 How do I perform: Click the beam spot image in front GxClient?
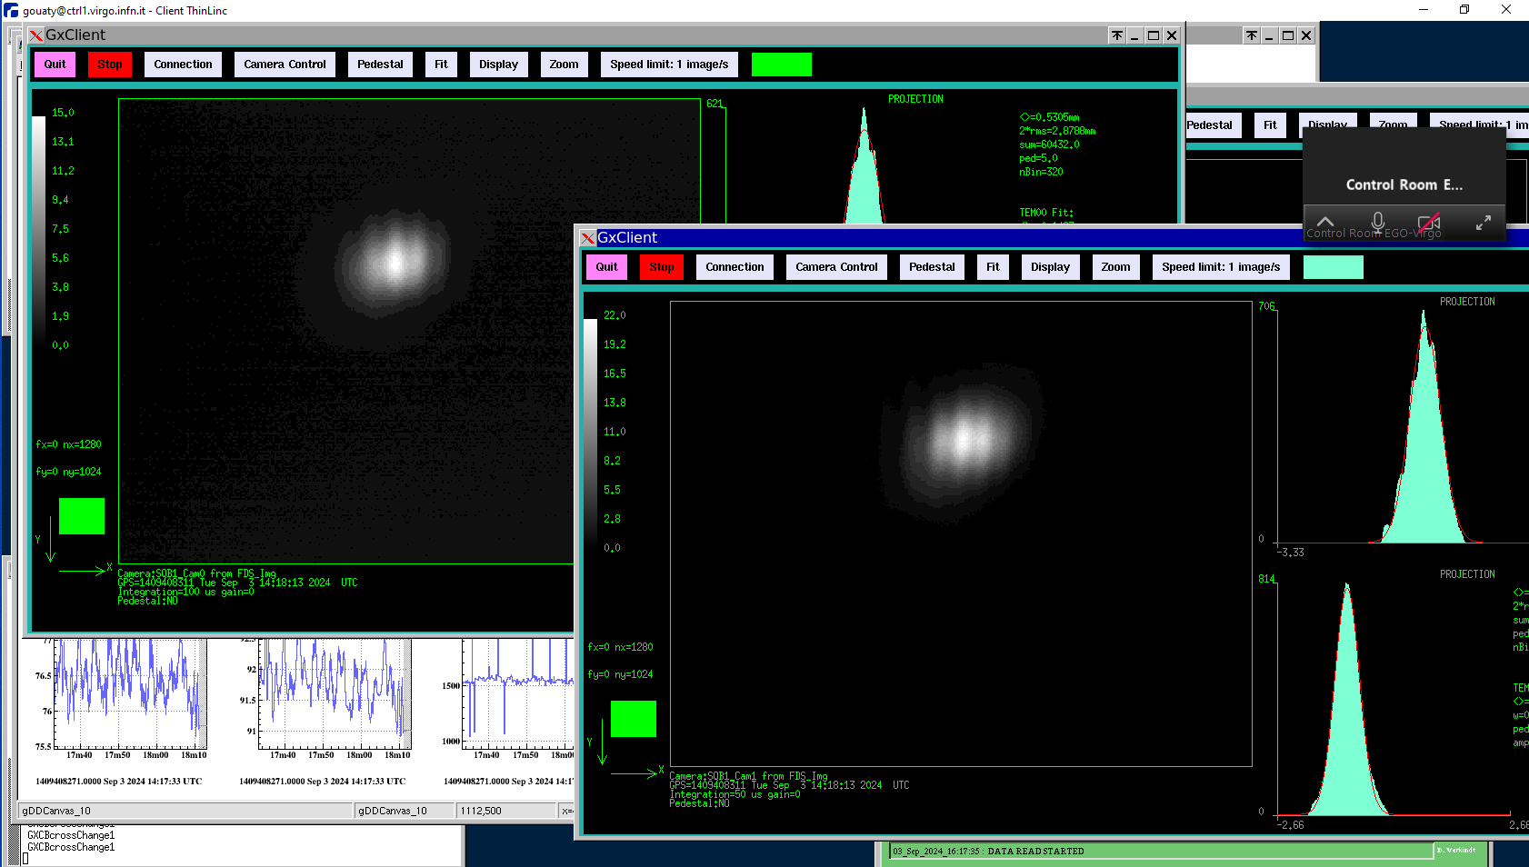tap(964, 442)
